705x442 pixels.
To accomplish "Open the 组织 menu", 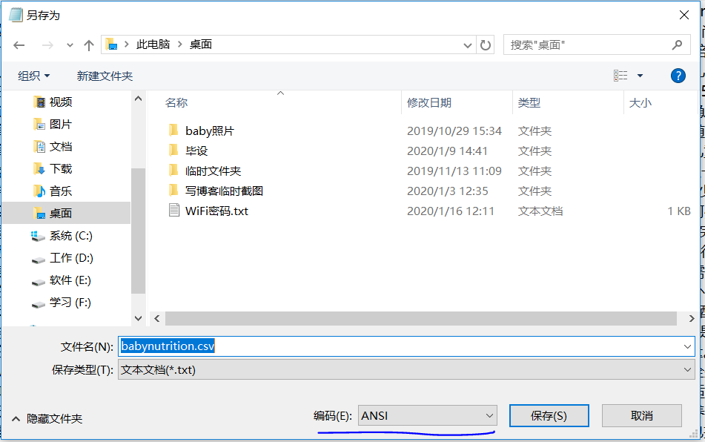I will click(x=33, y=76).
